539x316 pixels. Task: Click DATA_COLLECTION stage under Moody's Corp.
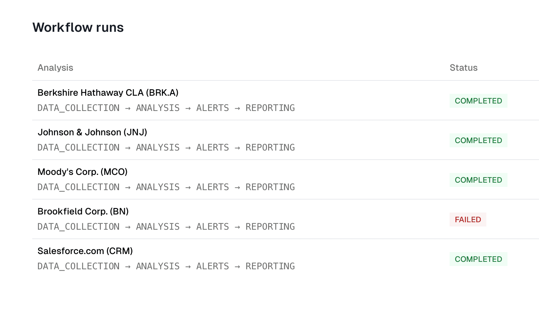pos(78,187)
